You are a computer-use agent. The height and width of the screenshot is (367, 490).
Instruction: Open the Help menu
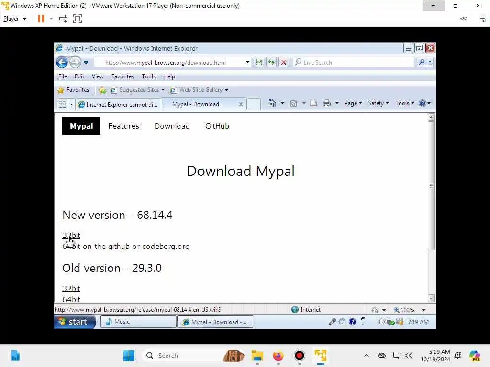coord(169,76)
